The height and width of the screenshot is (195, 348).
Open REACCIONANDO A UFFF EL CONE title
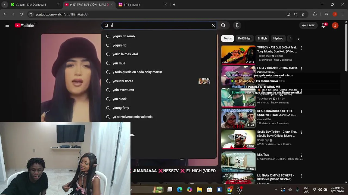coord(277,113)
